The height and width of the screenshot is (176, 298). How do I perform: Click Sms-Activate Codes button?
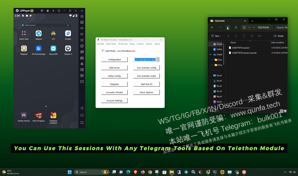tap(147, 76)
